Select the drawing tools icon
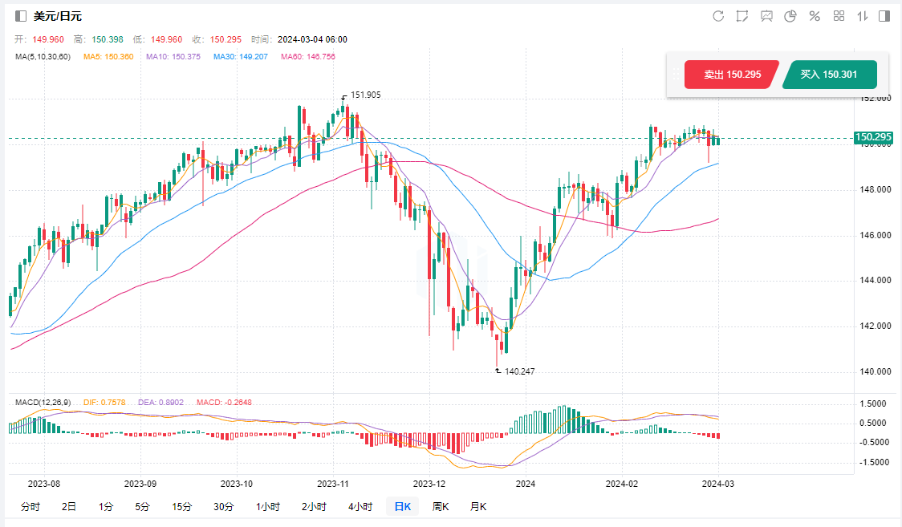This screenshot has width=902, height=527. tap(742, 16)
